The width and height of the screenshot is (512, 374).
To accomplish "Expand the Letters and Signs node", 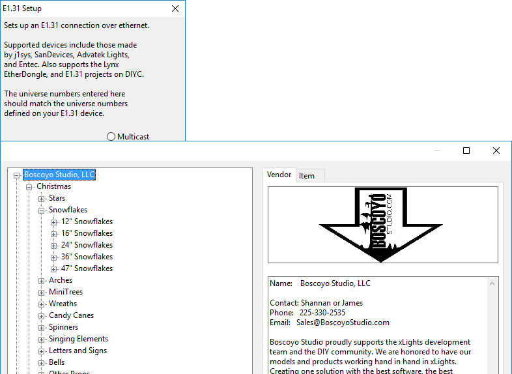I will point(41,351).
